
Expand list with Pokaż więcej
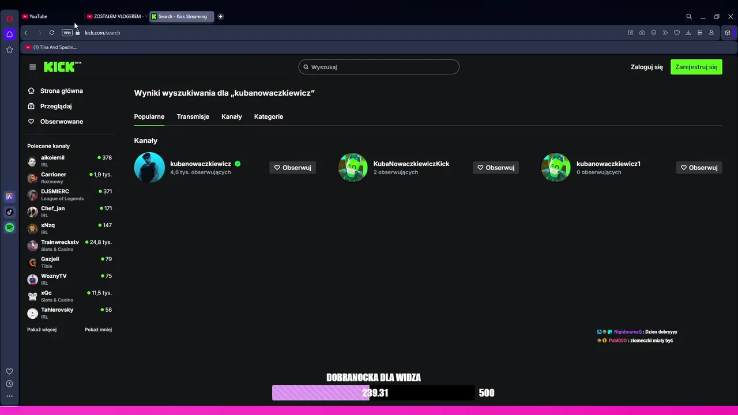pyautogui.click(x=42, y=330)
